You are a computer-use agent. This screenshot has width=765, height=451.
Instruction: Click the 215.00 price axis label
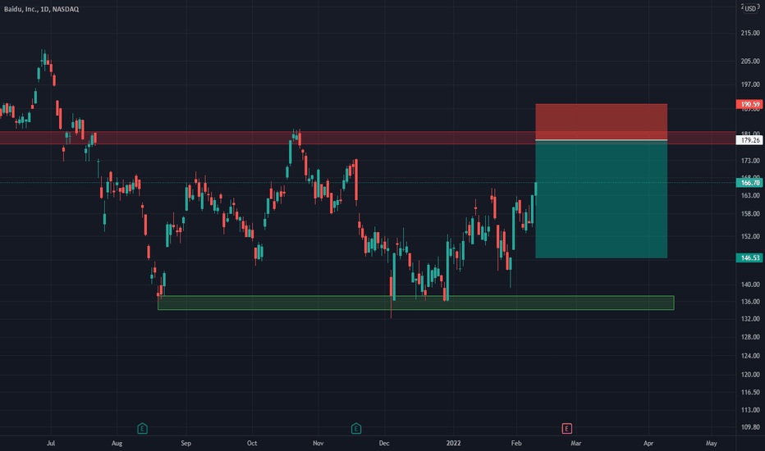click(x=750, y=33)
